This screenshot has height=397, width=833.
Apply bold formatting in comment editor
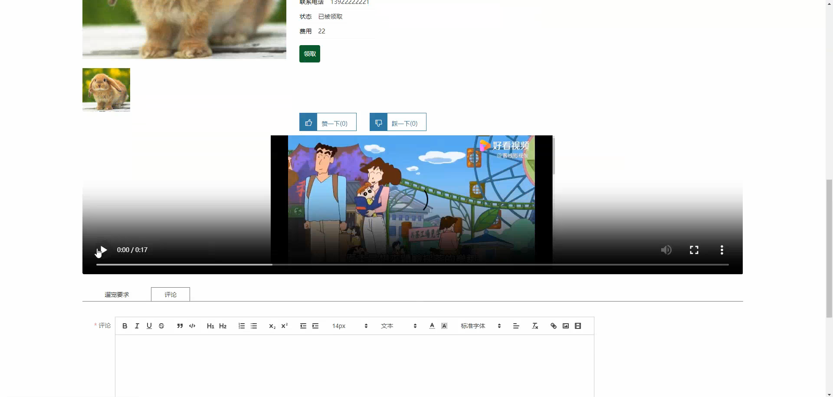click(125, 326)
